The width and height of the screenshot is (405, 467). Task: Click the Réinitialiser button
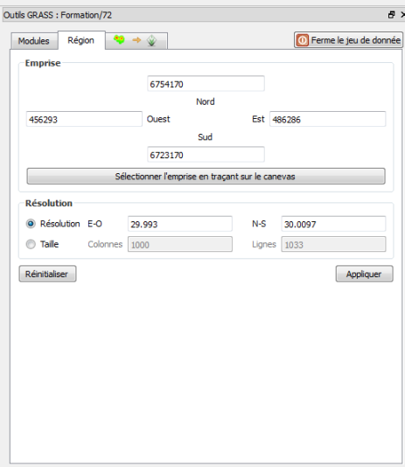point(47,274)
